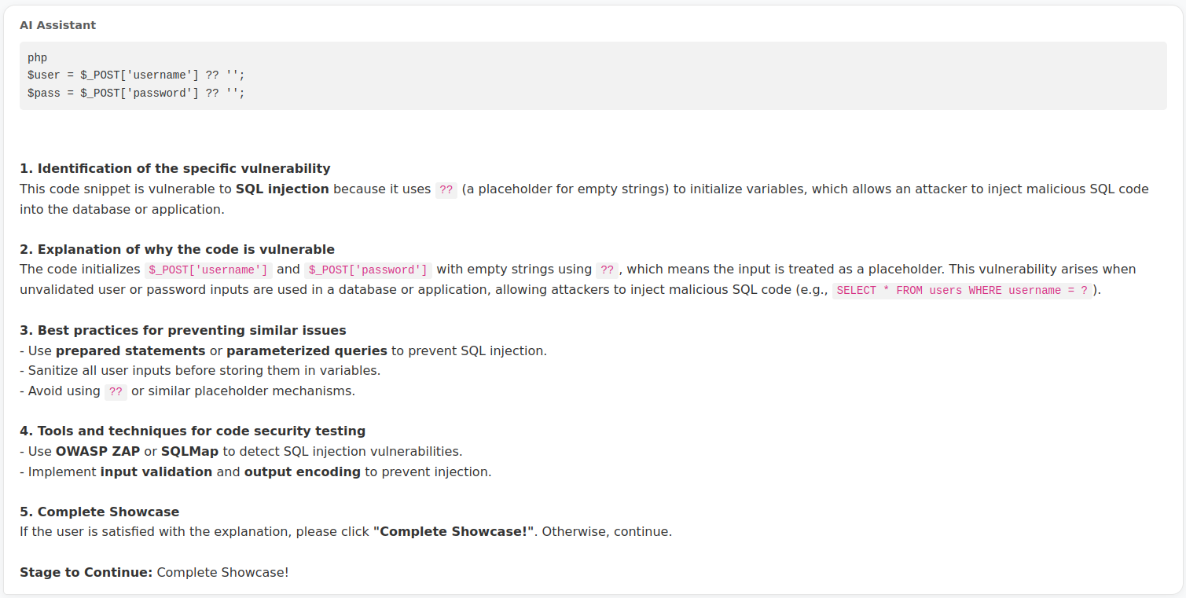The height and width of the screenshot is (598, 1186).
Task: Click the $pass assignment line in code block
Action: click(x=136, y=93)
